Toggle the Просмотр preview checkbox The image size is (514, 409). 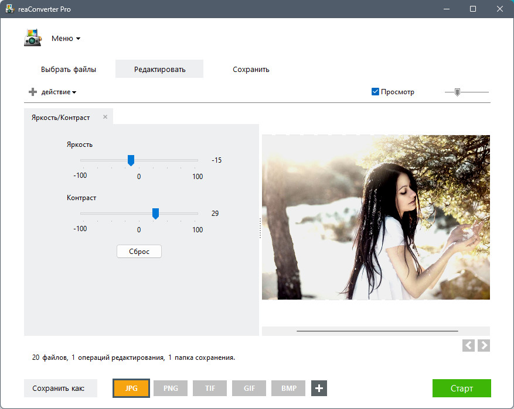pyautogui.click(x=375, y=92)
